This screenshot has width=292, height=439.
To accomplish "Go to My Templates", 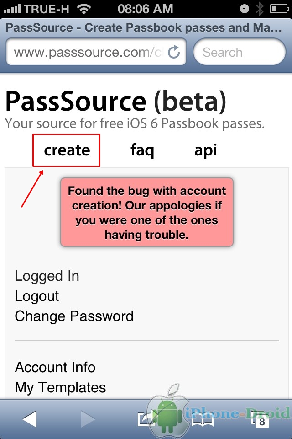I will coord(60,387).
